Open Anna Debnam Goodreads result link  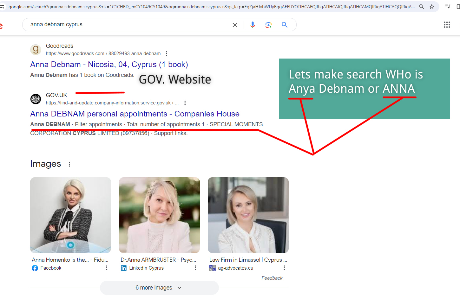(x=109, y=65)
